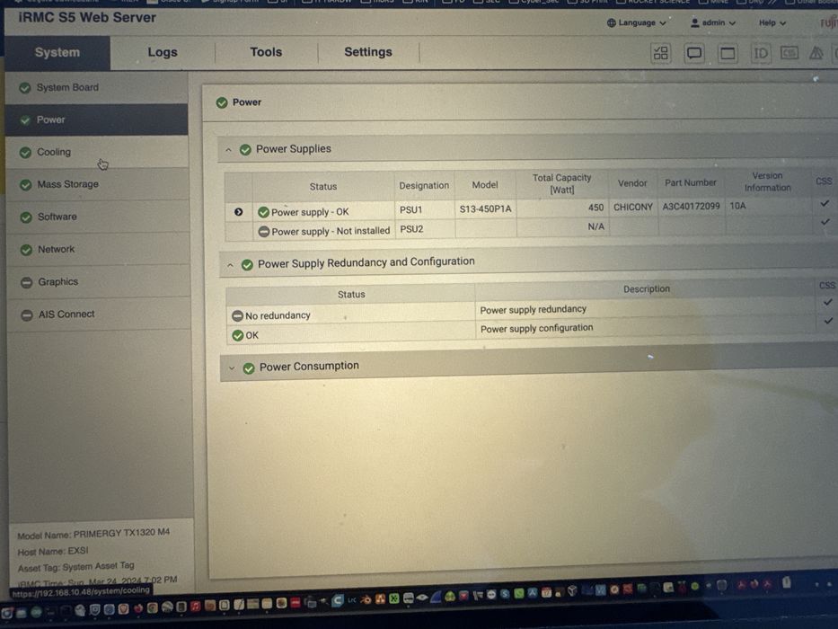Click the gray status icon beside Graphics
838x629 pixels.
[x=26, y=282]
